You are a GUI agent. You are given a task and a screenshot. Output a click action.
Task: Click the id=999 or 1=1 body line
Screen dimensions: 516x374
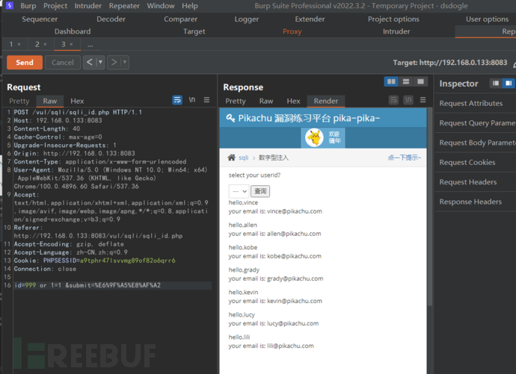pyautogui.click(x=112, y=285)
